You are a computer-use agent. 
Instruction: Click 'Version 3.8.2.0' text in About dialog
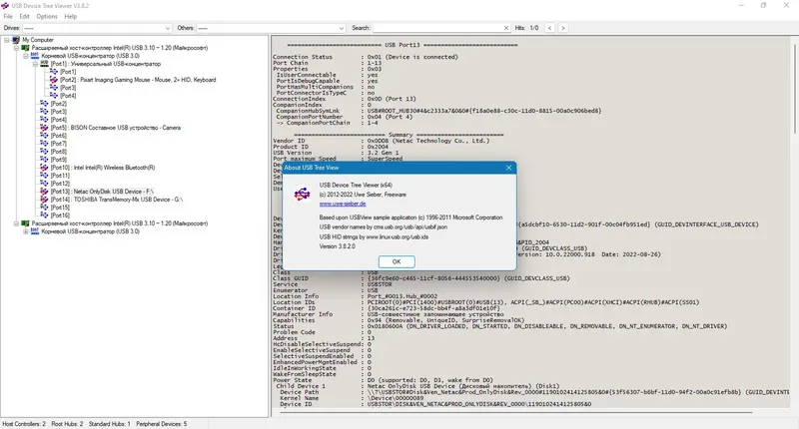[338, 246]
